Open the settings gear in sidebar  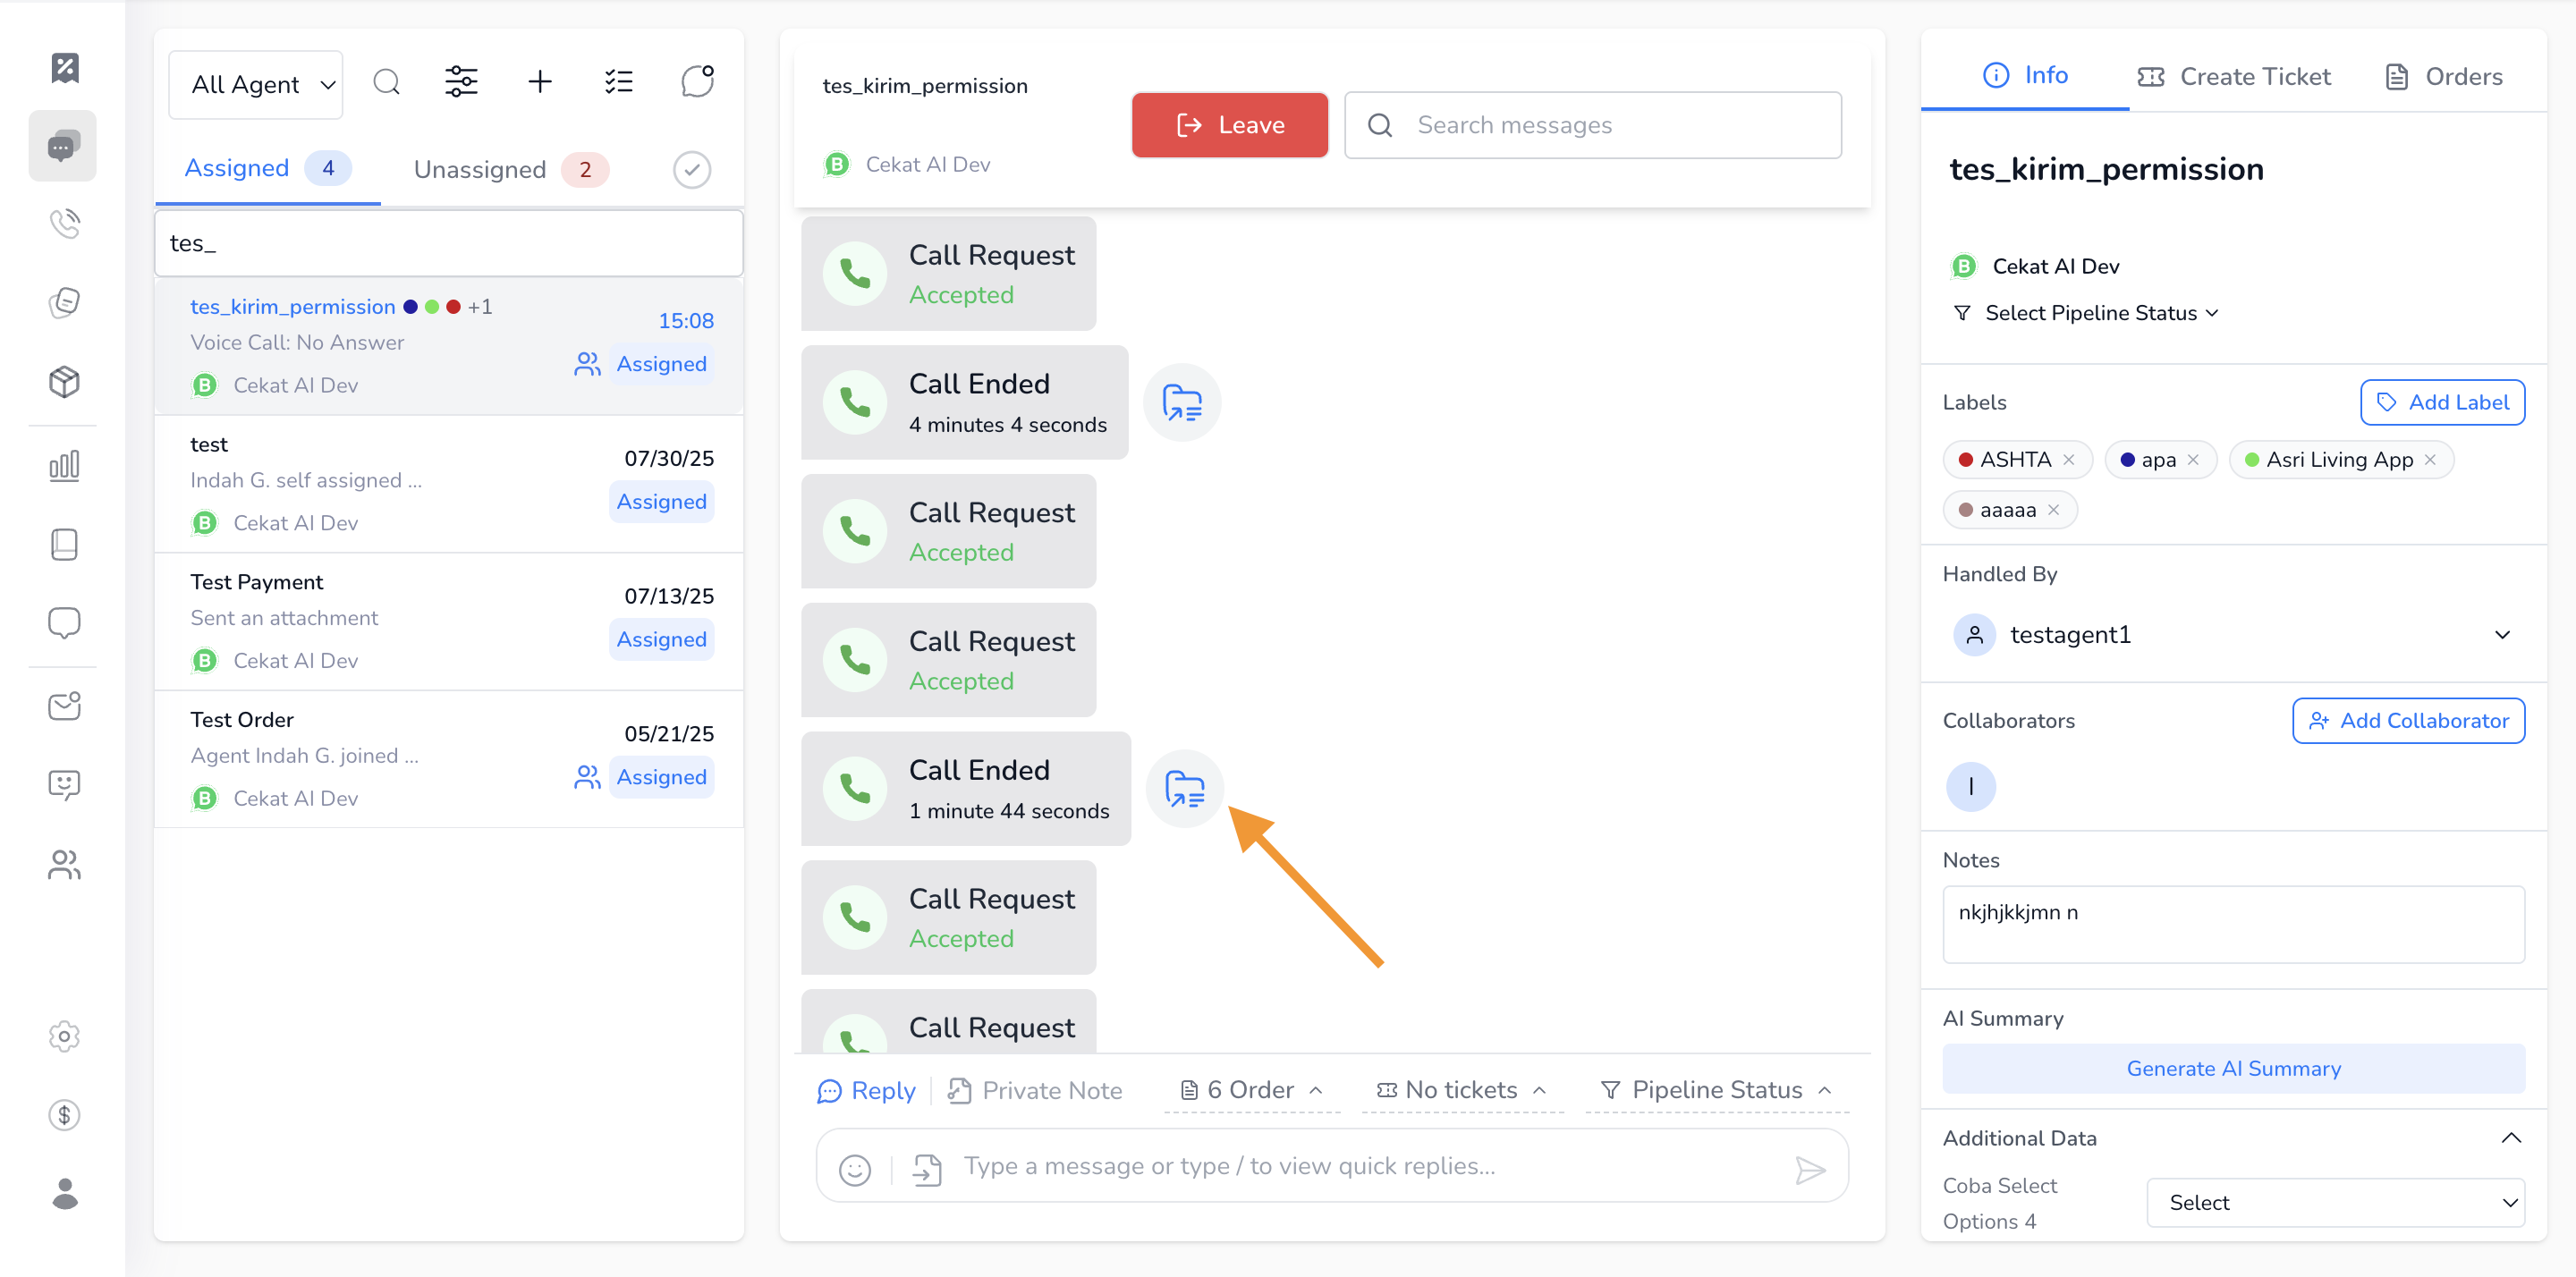(x=65, y=1036)
